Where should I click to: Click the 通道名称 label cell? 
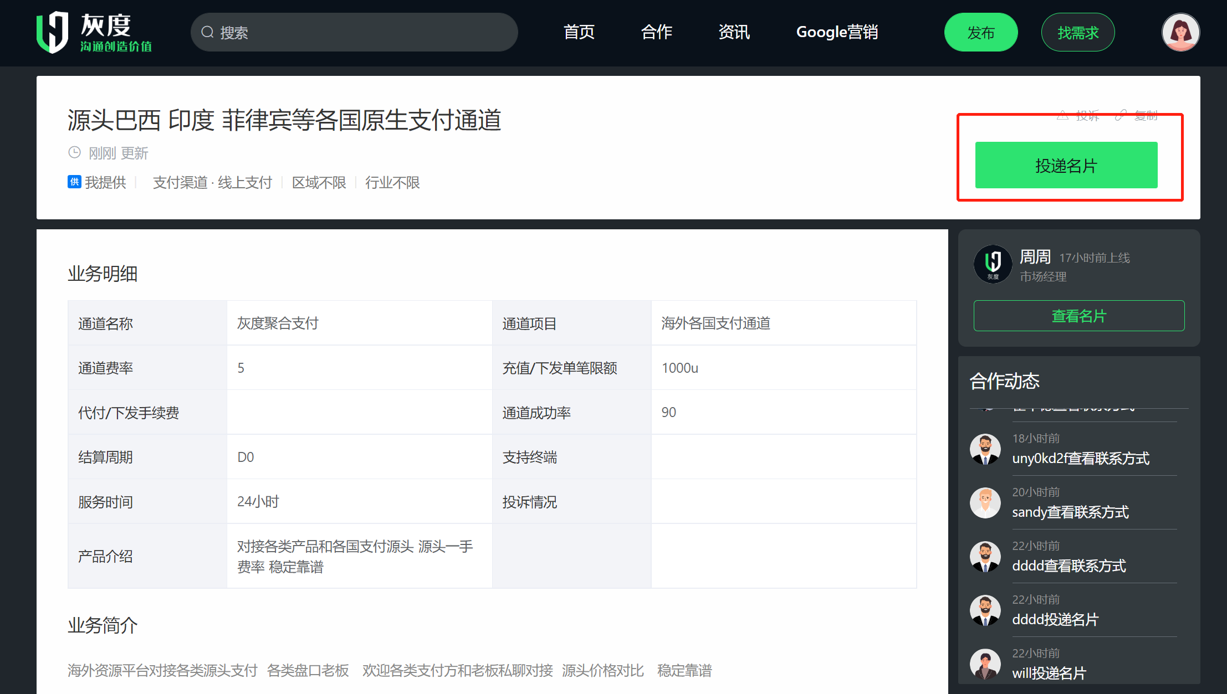point(147,323)
